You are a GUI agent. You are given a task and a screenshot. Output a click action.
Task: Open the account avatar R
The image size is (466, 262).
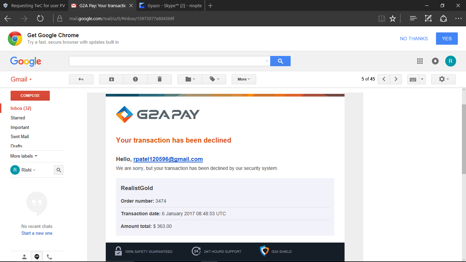coord(450,61)
